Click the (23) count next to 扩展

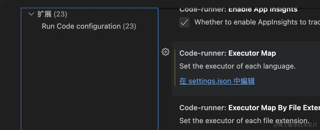click(60, 14)
